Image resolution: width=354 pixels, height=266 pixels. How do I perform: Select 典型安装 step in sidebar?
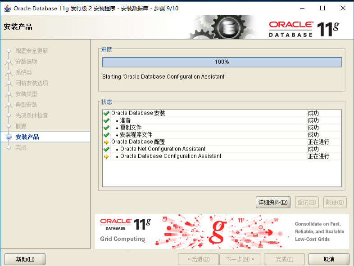click(x=27, y=105)
